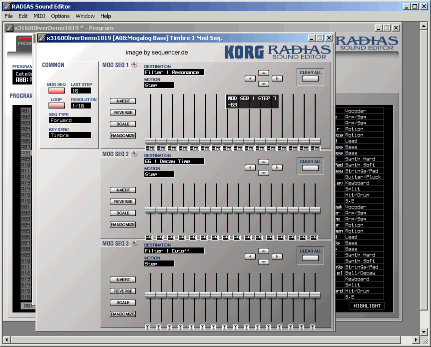Viewport: 431px width, 347px height.
Task: Click Mod Seq 1 RANDOMIZE button
Action: [123, 135]
